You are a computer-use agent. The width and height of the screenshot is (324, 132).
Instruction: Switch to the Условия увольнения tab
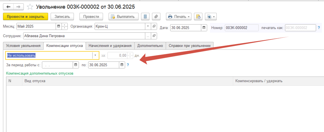pyautogui.click(x=23, y=45)
